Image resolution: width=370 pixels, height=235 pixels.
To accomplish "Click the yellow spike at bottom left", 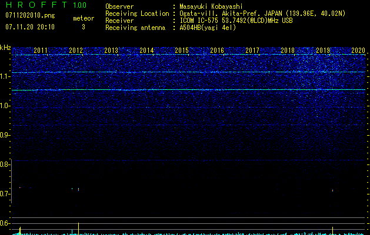I will click(21, 230).
